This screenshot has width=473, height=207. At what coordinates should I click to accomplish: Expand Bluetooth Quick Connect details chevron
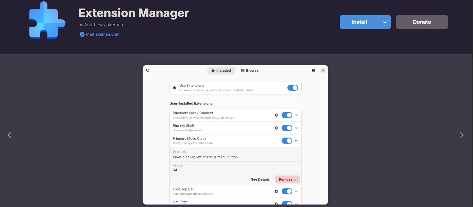click(x=296, y=115)
